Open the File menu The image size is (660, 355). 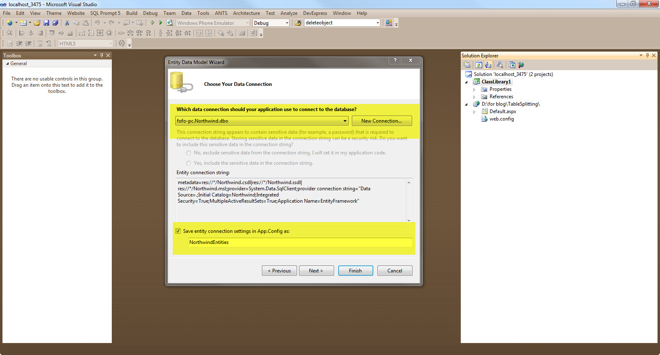coord(7,13)
